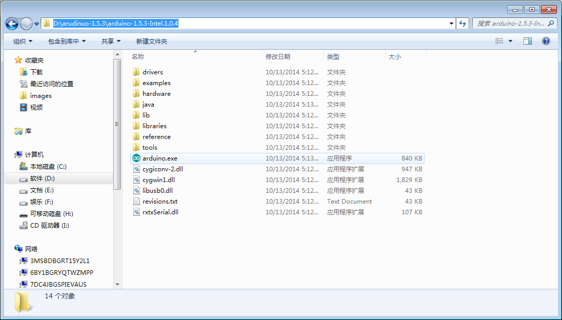562x320 pixels.
Task: Open 本地磁盘 (C:) drive
Action: tap(48, 166)
